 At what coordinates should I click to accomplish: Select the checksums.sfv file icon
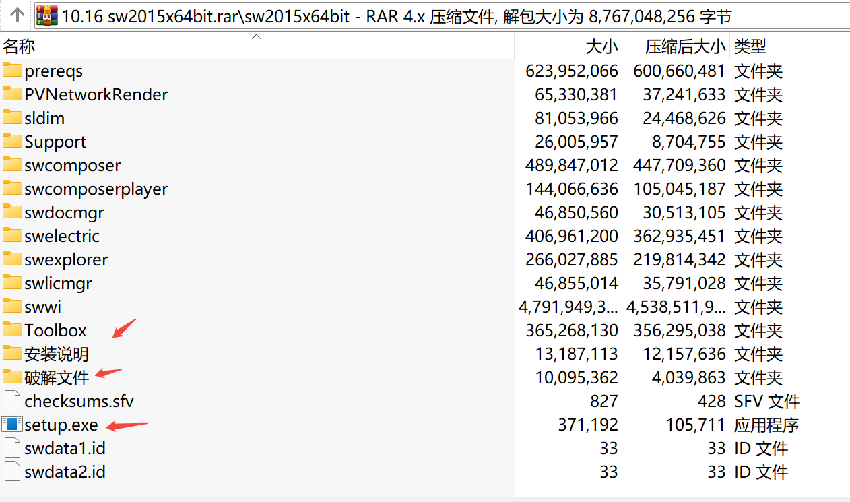pyautogui.click(x=11, y=401)
